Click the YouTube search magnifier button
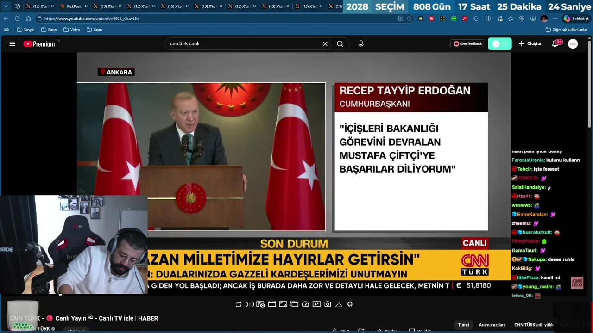 (x=340, y=44)
